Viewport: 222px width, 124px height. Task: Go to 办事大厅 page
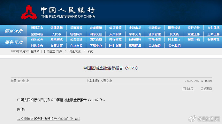point(57,46)
